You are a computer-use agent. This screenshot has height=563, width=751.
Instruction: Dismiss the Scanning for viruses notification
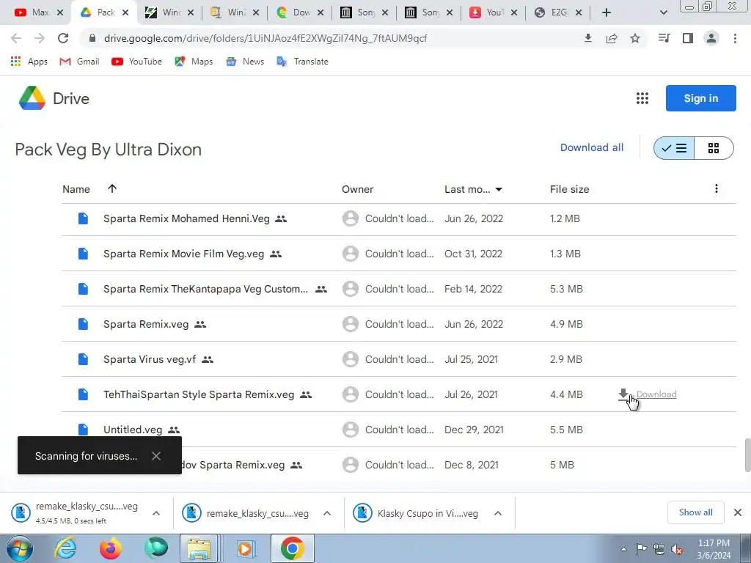click(156, 456)
